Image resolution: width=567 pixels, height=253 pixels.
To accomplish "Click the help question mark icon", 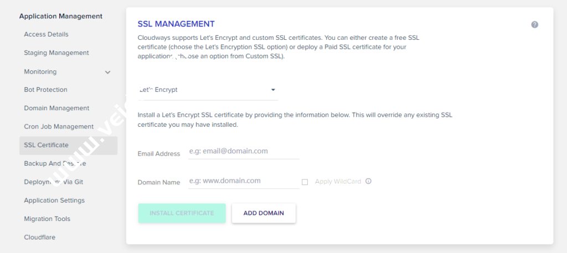I will click(534, 25).
